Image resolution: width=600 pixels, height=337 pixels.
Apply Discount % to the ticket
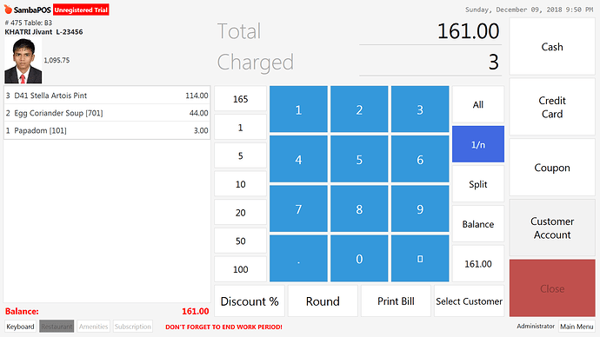[250, 301]
